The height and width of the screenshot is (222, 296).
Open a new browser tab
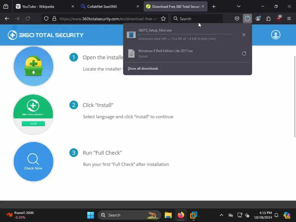tap(214, 7)
